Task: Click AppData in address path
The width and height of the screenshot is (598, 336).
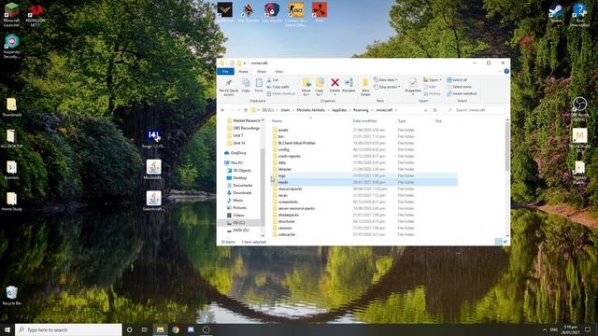Action: coord(338,110)
